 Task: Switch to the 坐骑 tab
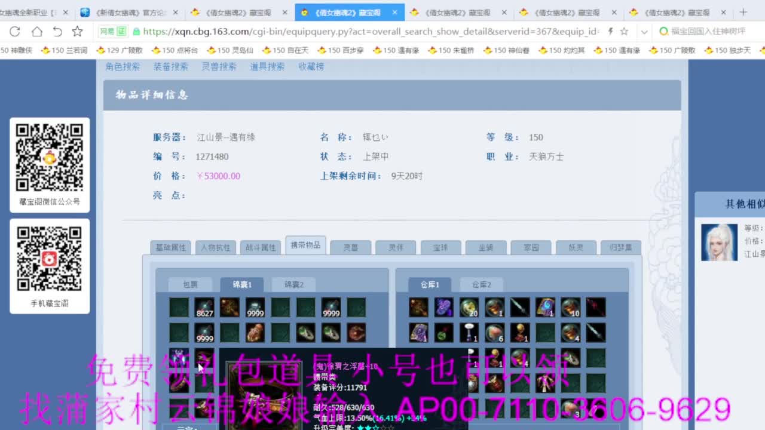click(486, 247)
